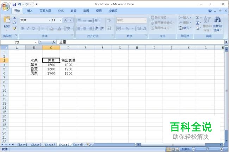This screenshot has width=229, height=152.
Task: Align text right
Action: tap(90, 28)
